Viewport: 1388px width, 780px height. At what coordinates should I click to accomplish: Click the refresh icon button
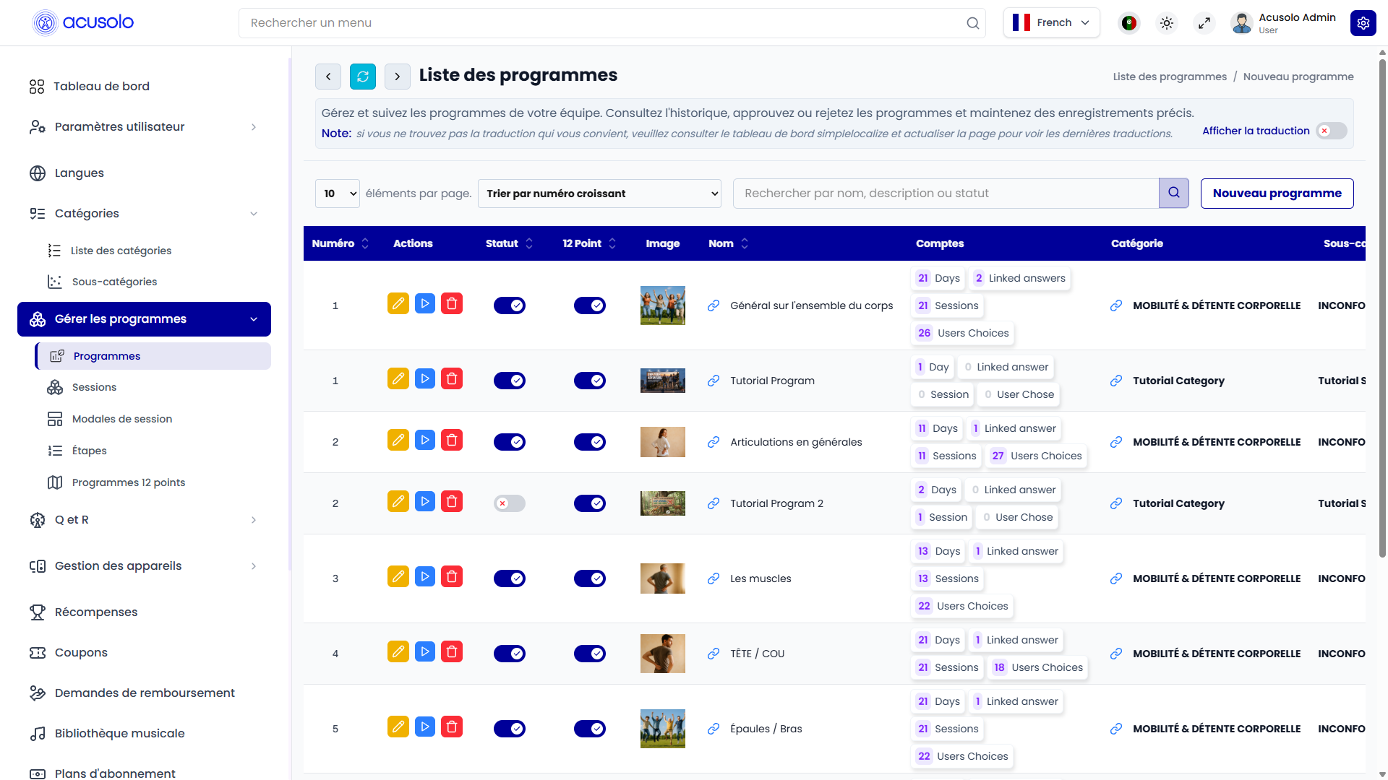tap(363, 77)
